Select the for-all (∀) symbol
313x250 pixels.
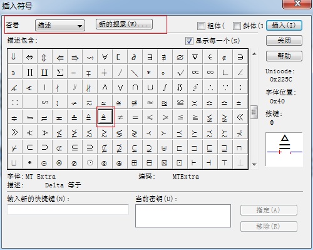(x=105, y=57)
